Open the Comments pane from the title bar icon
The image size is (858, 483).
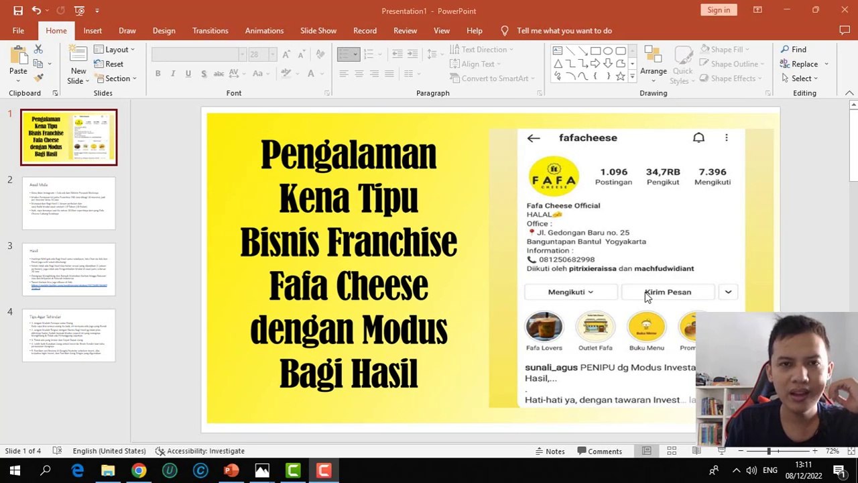pos(845,30)
